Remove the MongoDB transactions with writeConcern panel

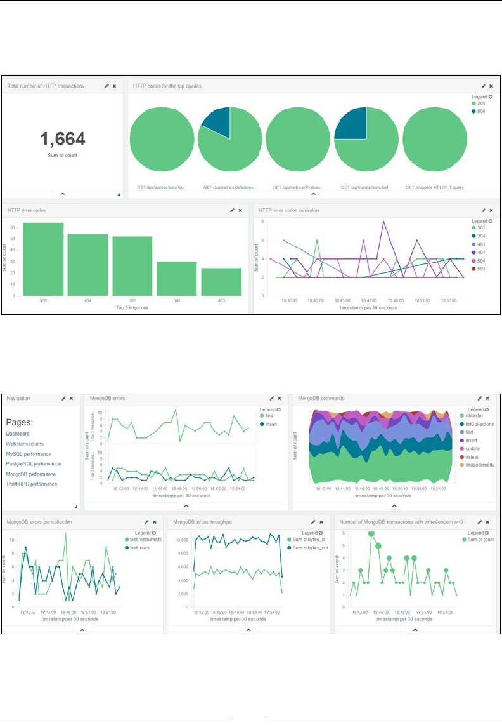point(487,522)
